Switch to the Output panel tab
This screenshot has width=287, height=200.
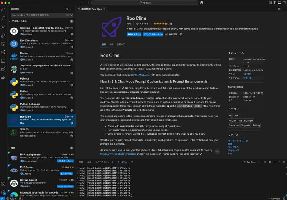(x=89, y=162)
